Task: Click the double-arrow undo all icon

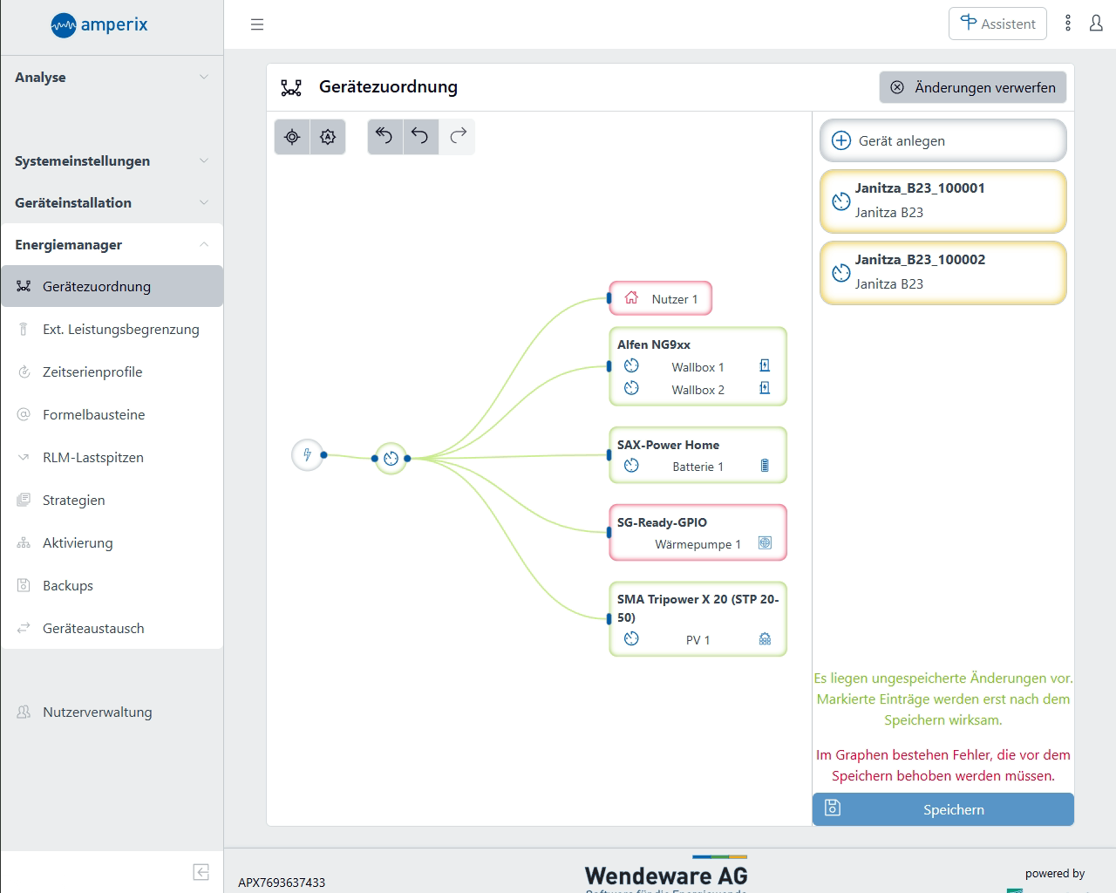Action: click(384, 136)
